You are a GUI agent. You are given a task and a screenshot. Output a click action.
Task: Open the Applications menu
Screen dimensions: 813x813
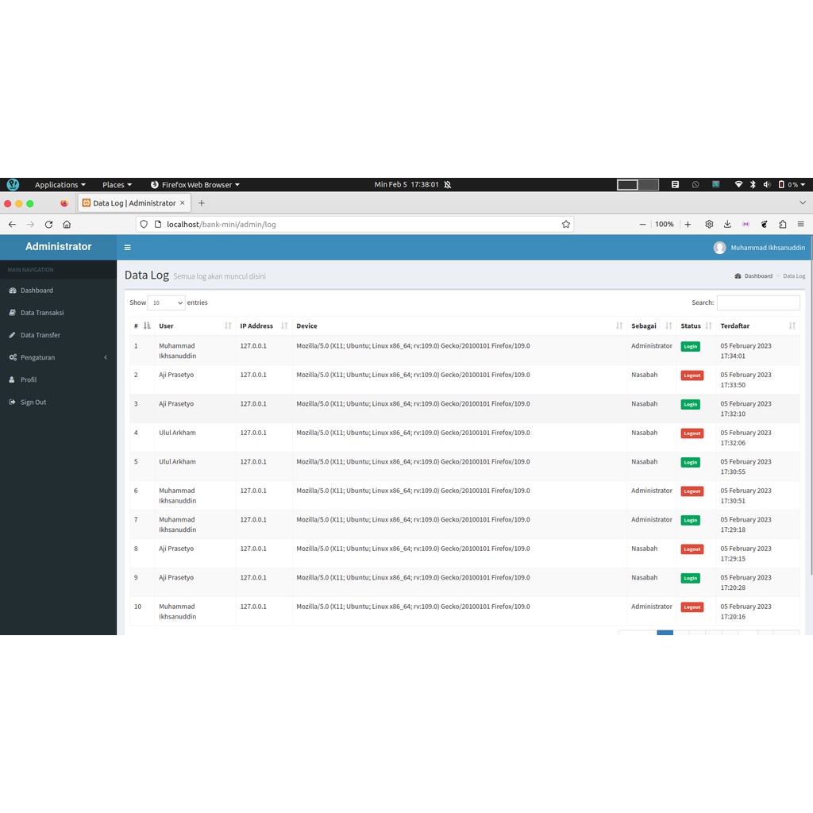coord(60,184)
